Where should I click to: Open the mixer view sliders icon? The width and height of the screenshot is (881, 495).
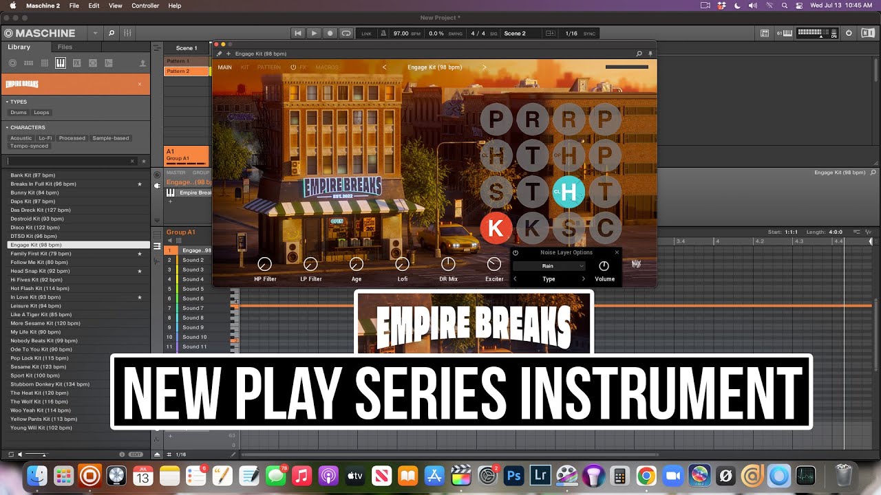click(128, 33)
